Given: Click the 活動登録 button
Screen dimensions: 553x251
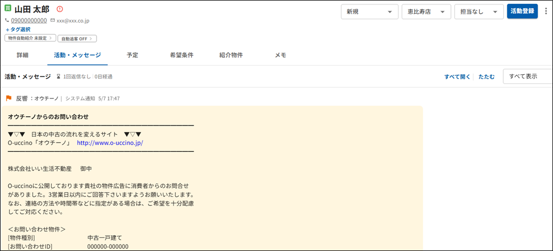Looking at the screenshot, I should pos(522,11).
